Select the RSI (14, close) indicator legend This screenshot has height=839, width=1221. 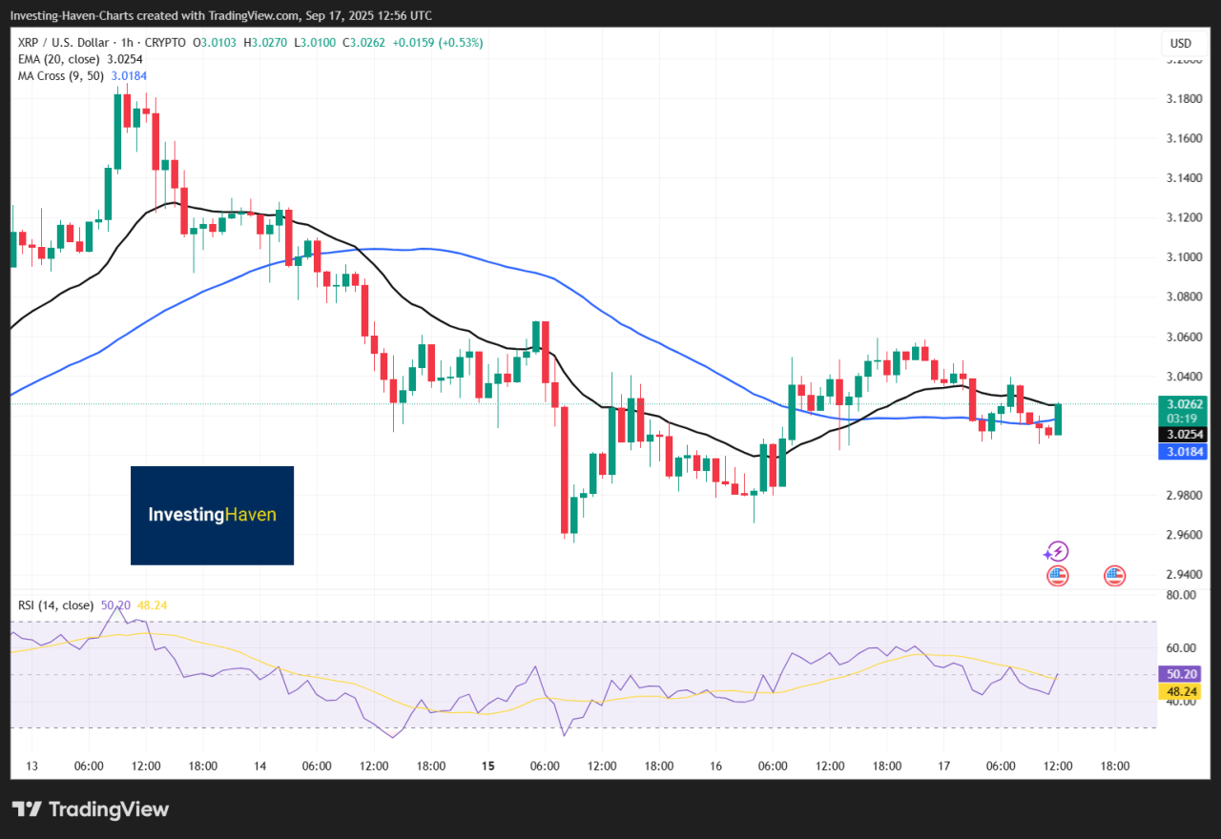coord(55,605)
